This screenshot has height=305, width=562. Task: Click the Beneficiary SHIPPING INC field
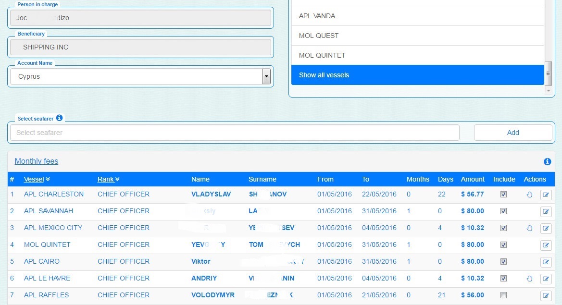(x=140, y=47)
